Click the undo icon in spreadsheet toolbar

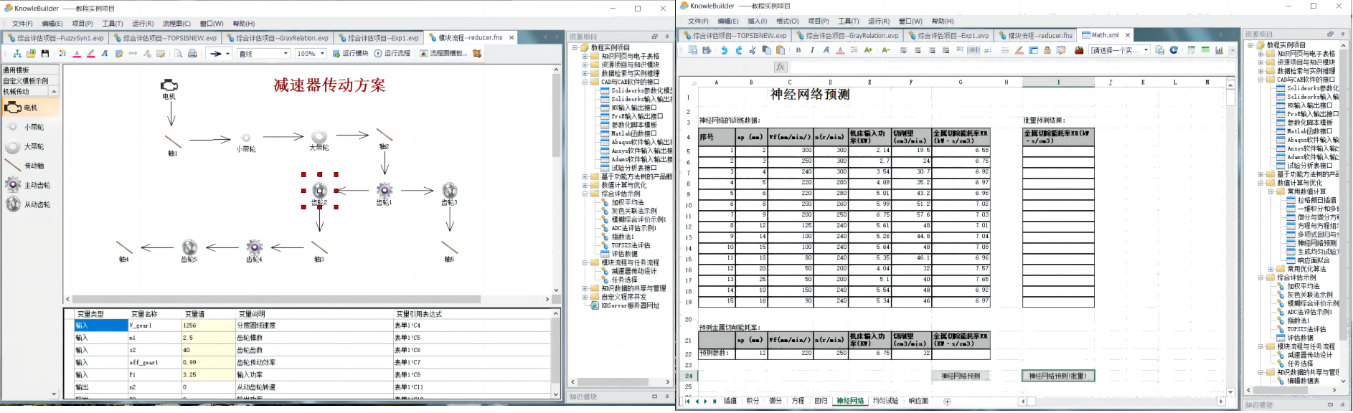pos(724,50)
